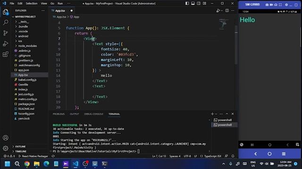
Task: Open the index.js file
Action: [x=23, y=90]
